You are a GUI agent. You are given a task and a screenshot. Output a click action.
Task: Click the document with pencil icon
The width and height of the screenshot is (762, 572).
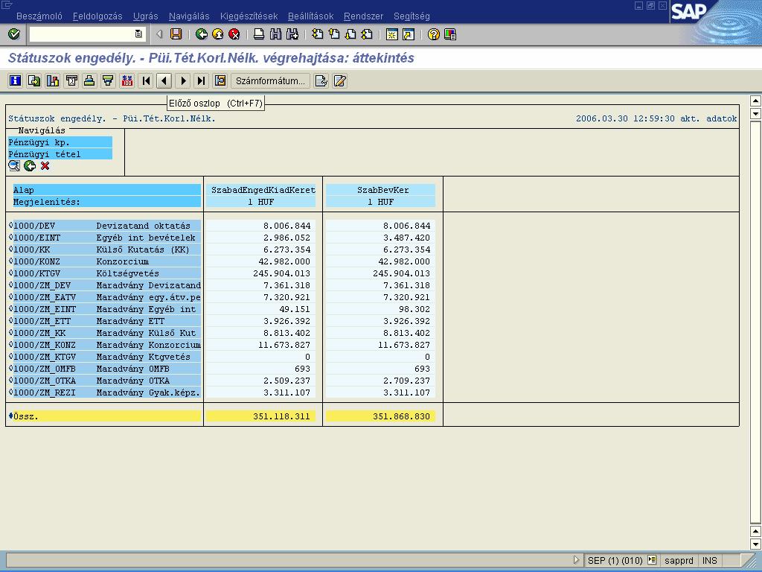pos(321,80)
